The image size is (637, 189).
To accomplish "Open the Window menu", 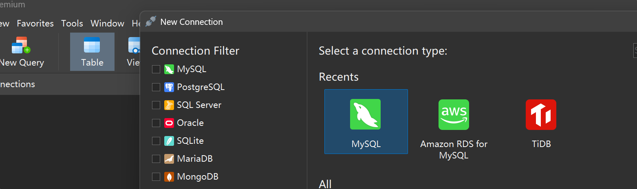I will click(107, 24).
